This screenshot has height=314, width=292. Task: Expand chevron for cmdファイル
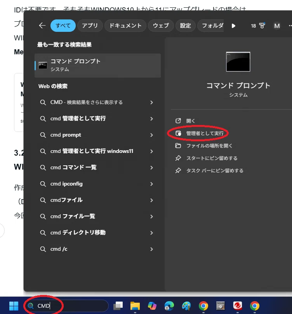[x=151, y=200]
